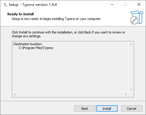Click the grayed-out maximize button
The width and height of the screenshot is (146, 115).
126,4
